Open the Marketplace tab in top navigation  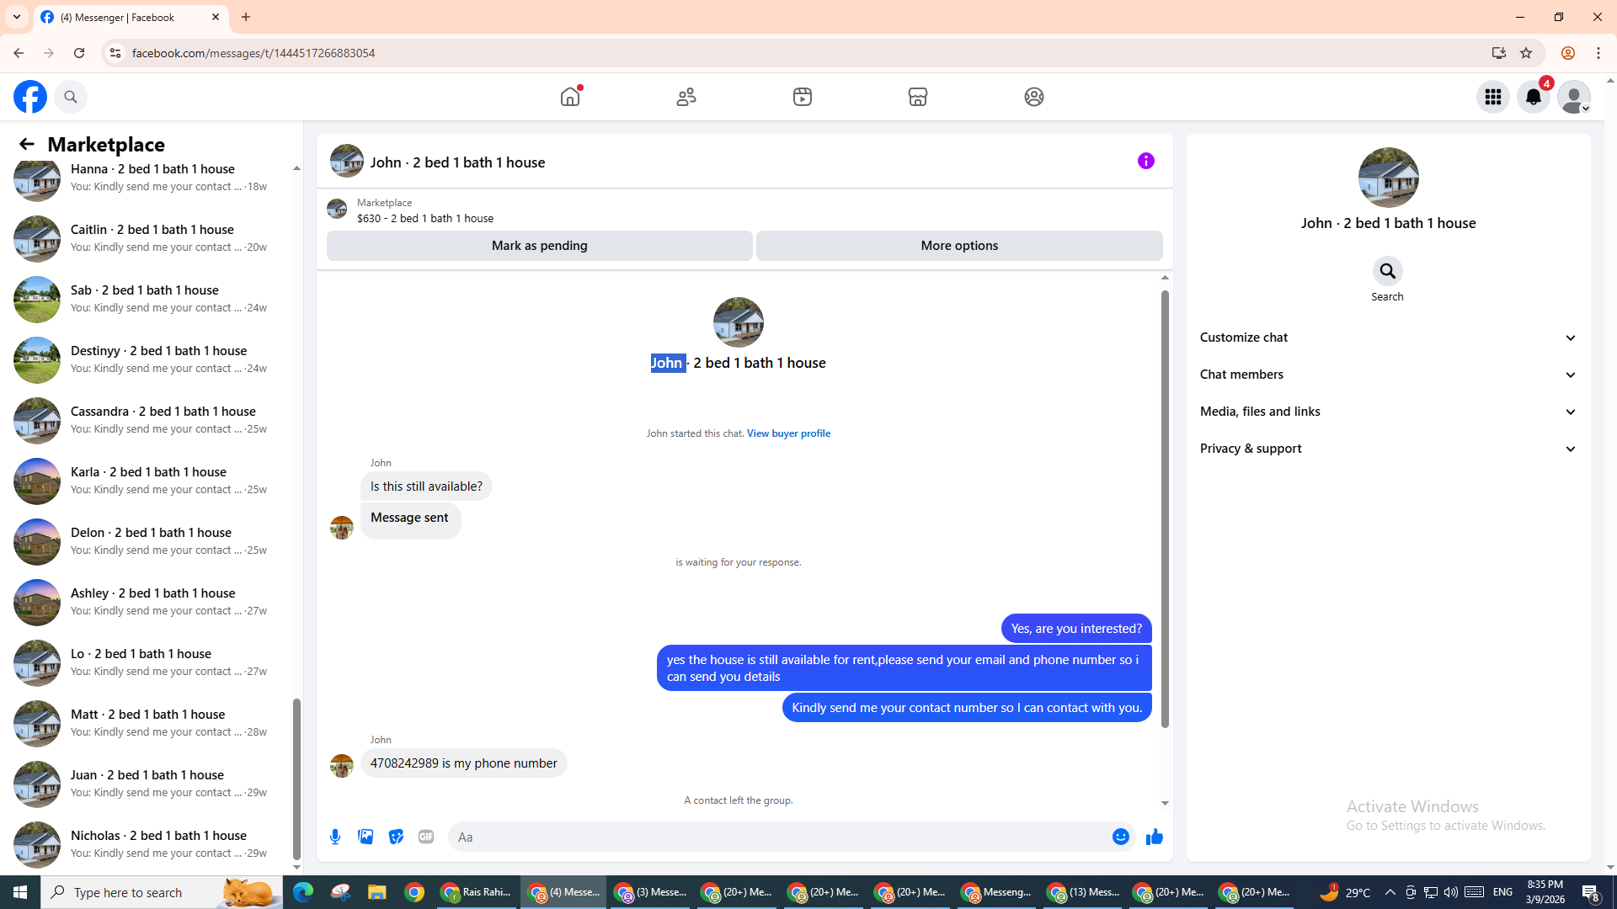[x=917, y=97]
